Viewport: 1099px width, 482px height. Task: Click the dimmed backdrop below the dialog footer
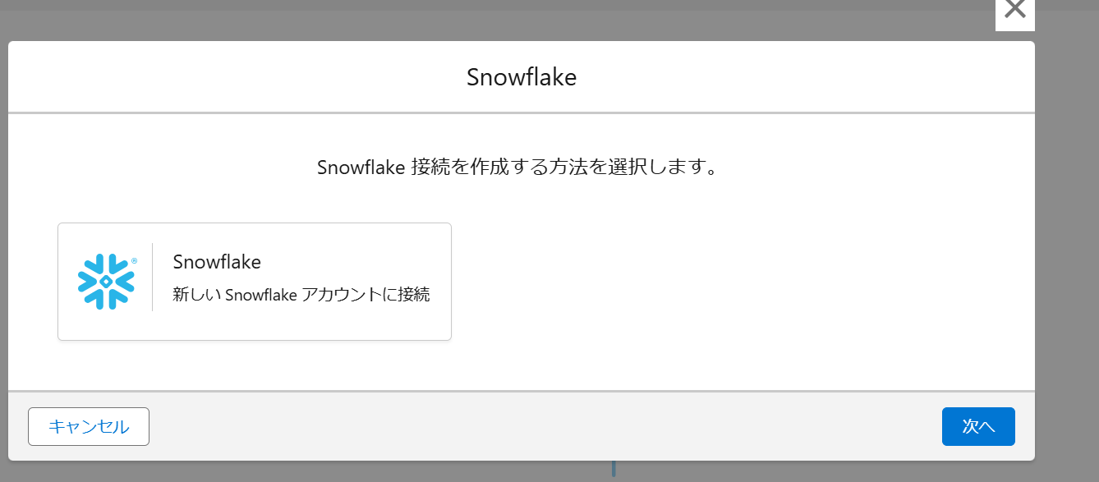329,471
